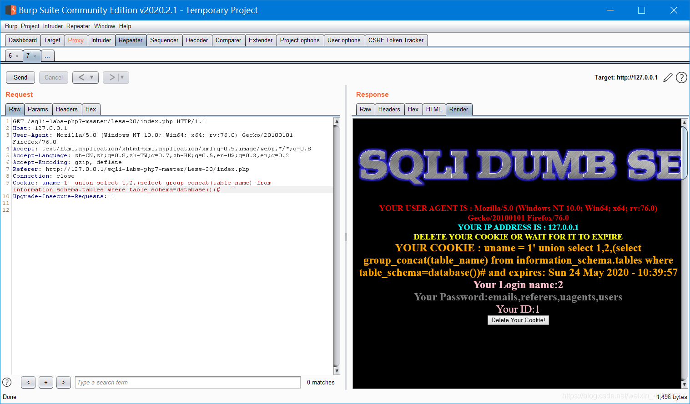Open the Intruder menu
Image resolution: width=690 pixels, height=404 pixels.
[x=53, y=26]
